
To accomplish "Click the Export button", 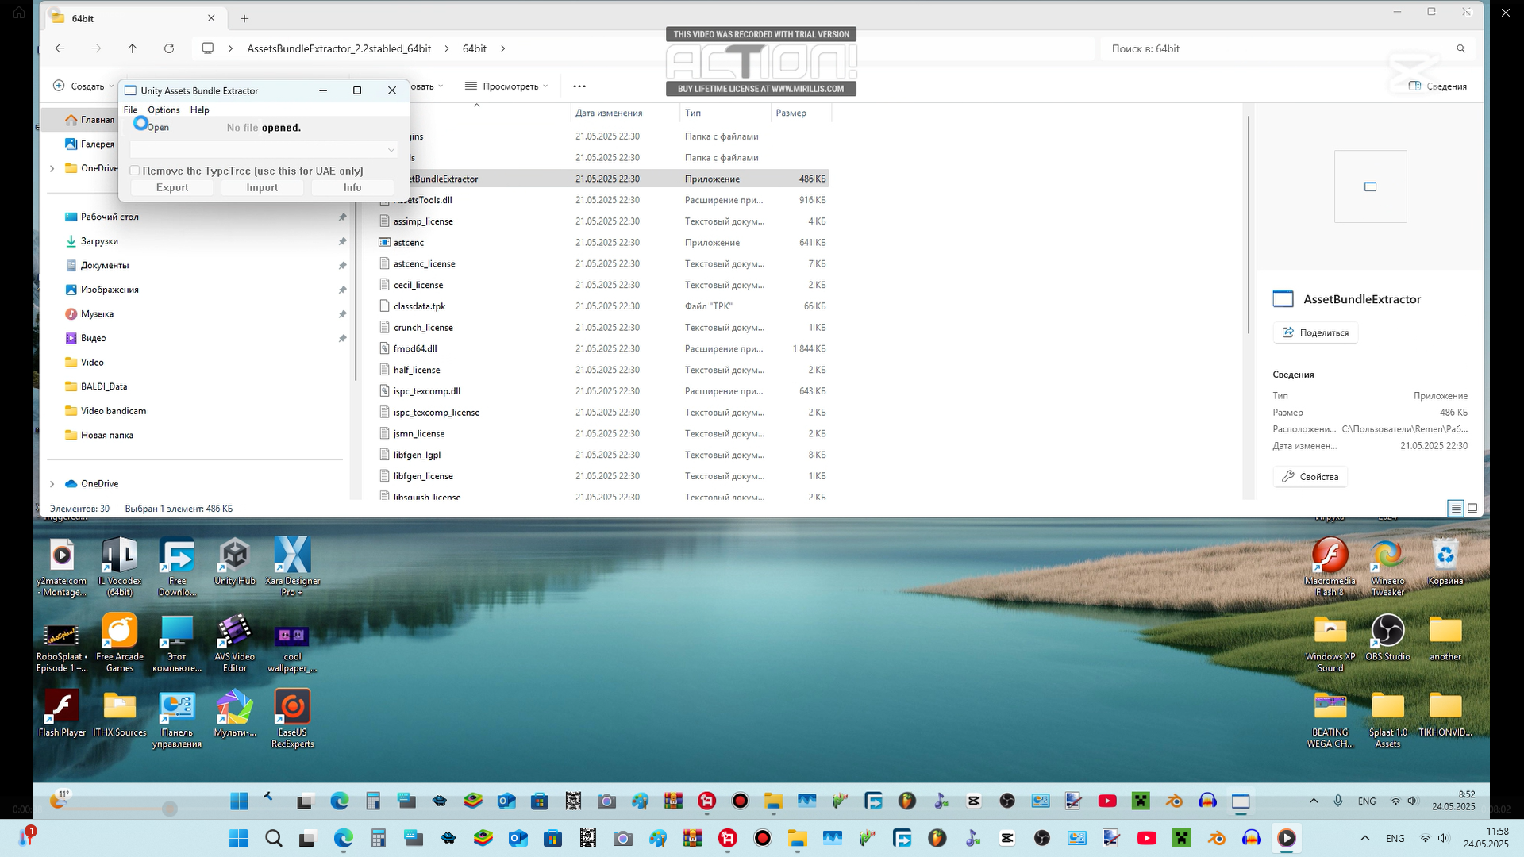I will (172, 188).
